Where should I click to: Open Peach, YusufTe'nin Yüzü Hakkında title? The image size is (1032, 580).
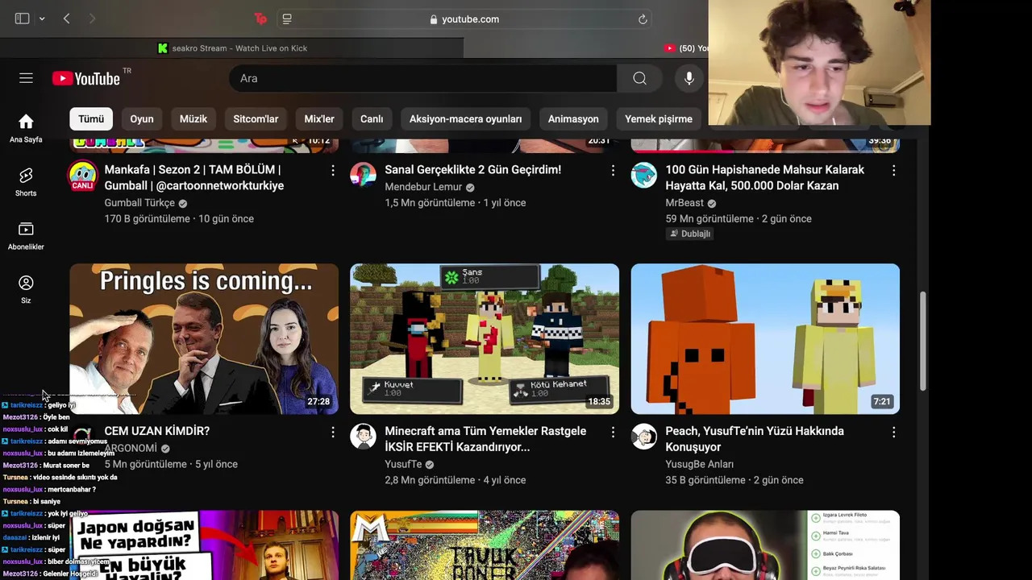755,439
